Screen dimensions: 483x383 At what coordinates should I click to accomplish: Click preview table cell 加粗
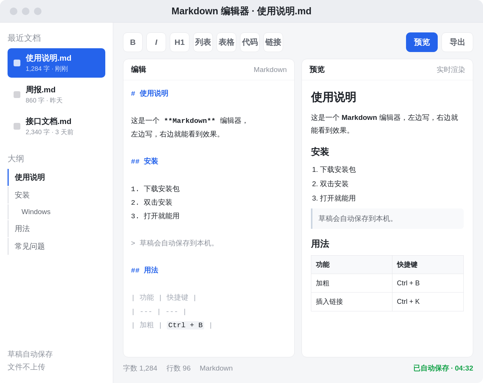(352, 283)
